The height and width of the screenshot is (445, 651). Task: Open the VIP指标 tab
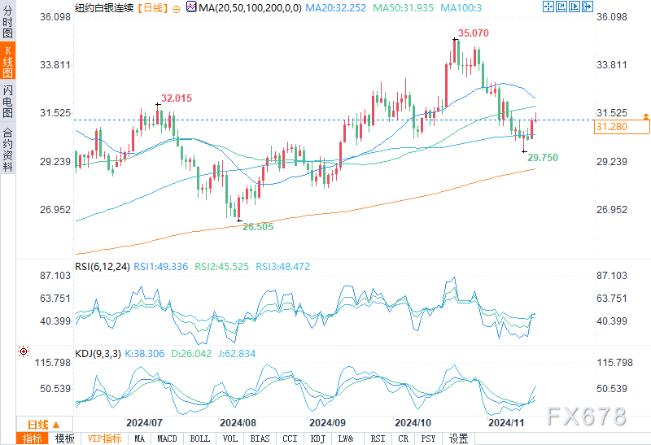tap(104, 438)
